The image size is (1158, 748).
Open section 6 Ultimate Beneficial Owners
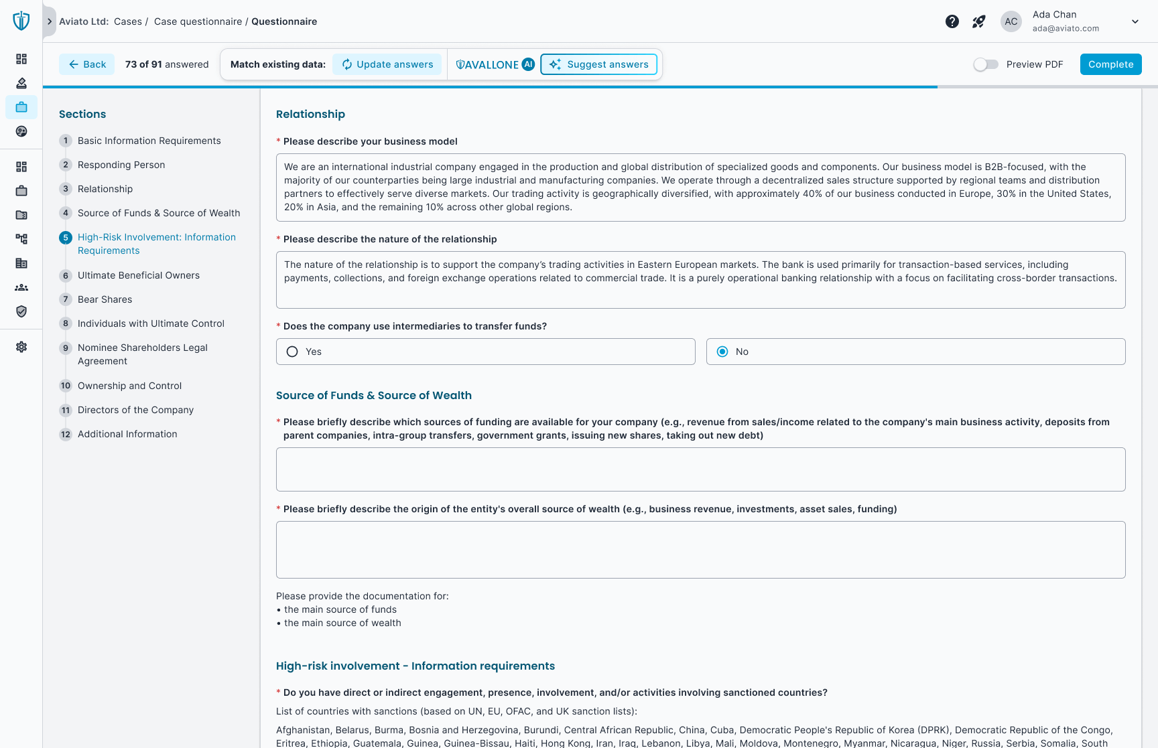(x=138, y=275)
